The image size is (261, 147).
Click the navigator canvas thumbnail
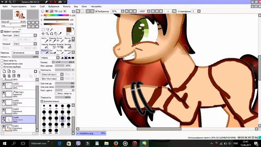click(x=20, y=15)
